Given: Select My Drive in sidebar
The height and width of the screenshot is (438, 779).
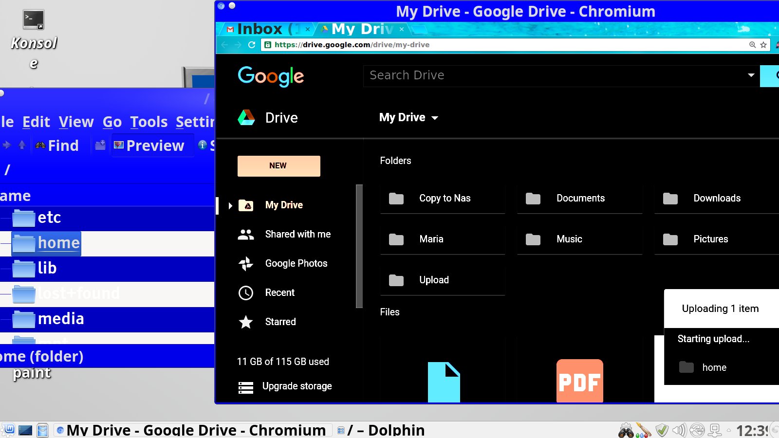Looking at the screenshot, I should coord(284,205).
